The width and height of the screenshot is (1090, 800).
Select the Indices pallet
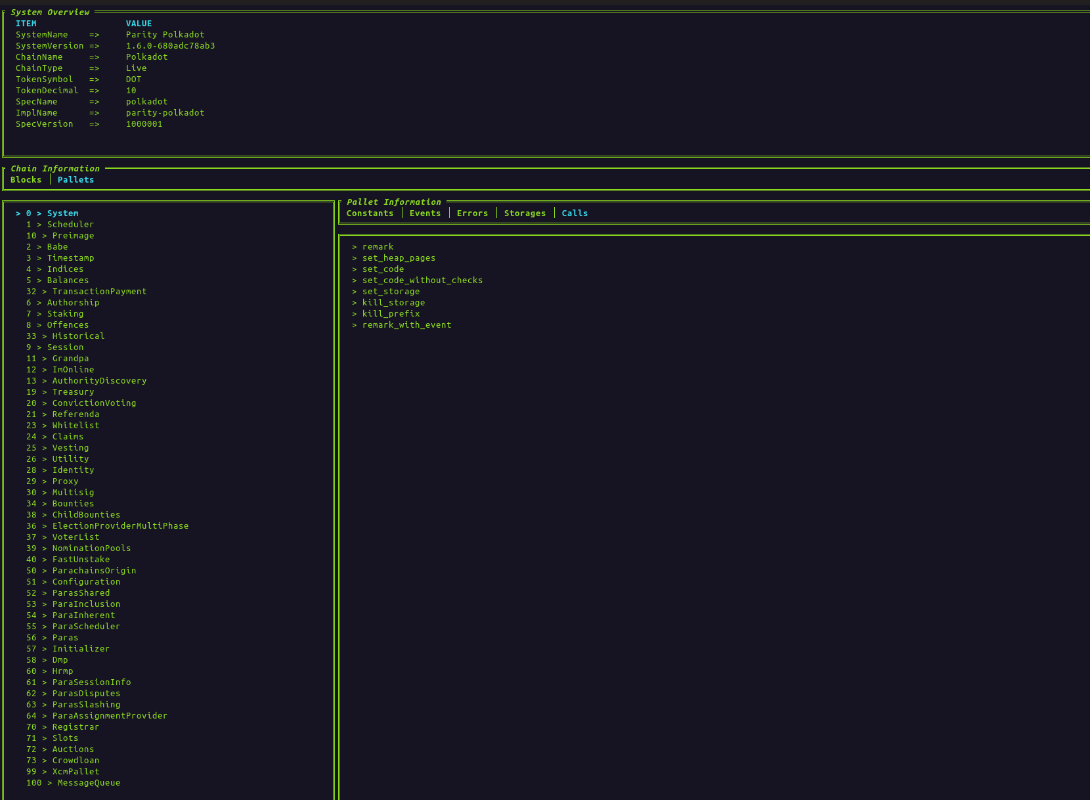[x=54, y=269]
